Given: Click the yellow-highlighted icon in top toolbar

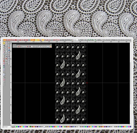Looking at the screenshot, I should [43, 40].
